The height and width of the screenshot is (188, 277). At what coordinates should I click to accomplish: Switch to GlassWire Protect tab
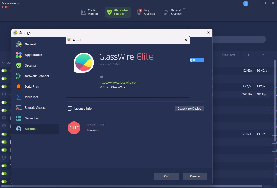point(118,12)
